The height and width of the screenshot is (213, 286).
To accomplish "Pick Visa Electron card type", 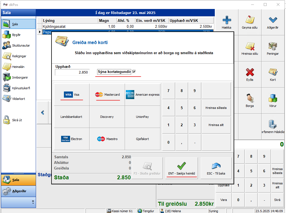I will [71, 139].
